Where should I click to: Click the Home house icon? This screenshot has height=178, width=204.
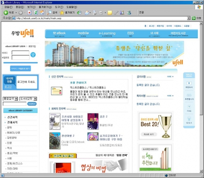pos(42,13)
